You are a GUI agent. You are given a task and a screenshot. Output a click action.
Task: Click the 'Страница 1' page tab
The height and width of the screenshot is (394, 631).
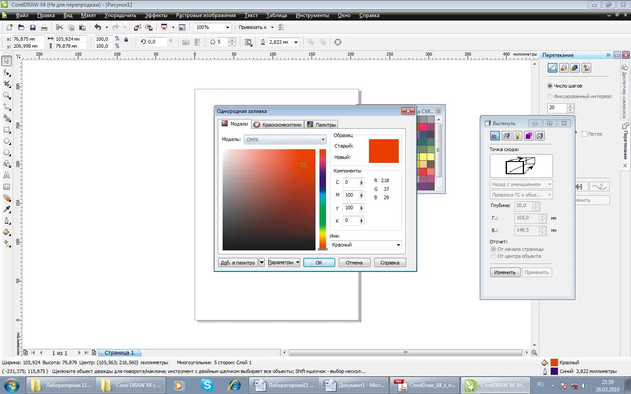point(119,353)
